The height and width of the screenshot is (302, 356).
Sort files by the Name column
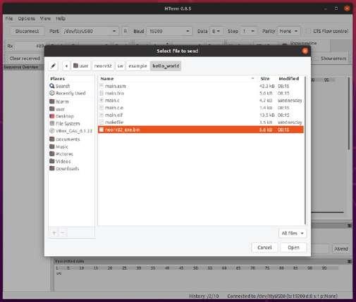point(178,79)
